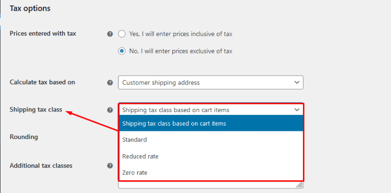Select 'Yes, I will enter prices inclusive of tax'
Screen dimensions: 391x193
(122, 34)
